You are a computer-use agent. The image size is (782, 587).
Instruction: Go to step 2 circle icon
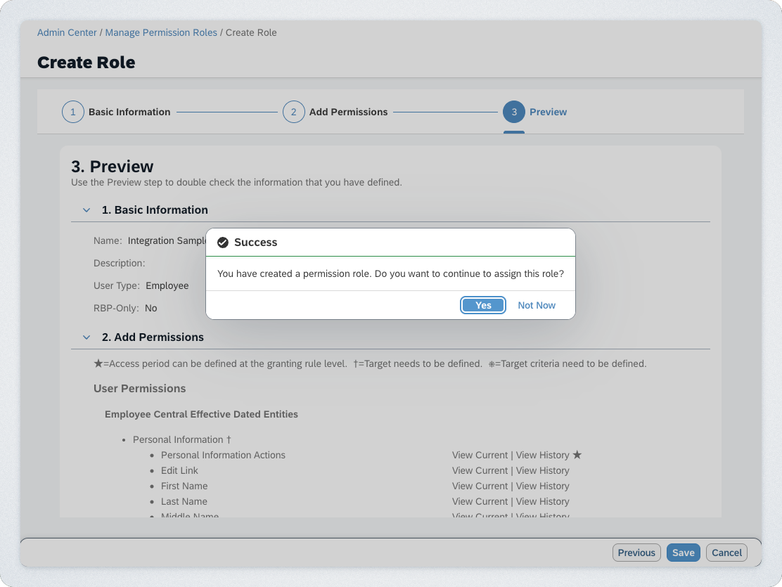(293, 112)
